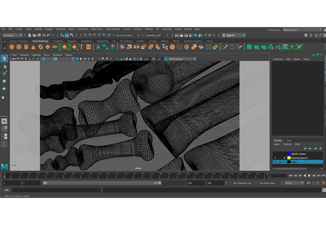Select the Type (T) text tool
The image size is (326, 225).
81,47
